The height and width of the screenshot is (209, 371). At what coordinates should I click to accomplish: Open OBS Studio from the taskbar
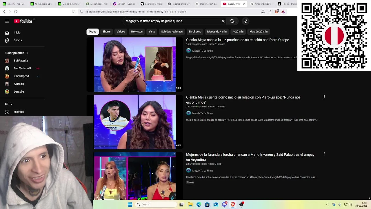coord(241,204)
